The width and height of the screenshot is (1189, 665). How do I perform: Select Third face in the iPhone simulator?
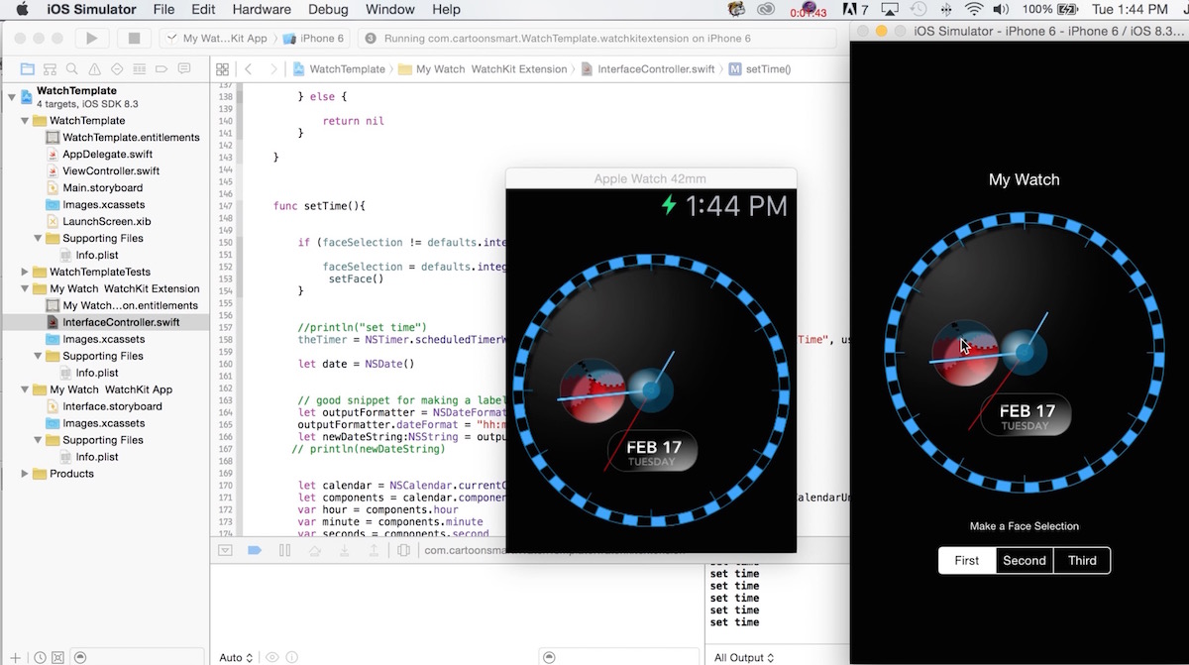click(1082, 560)
